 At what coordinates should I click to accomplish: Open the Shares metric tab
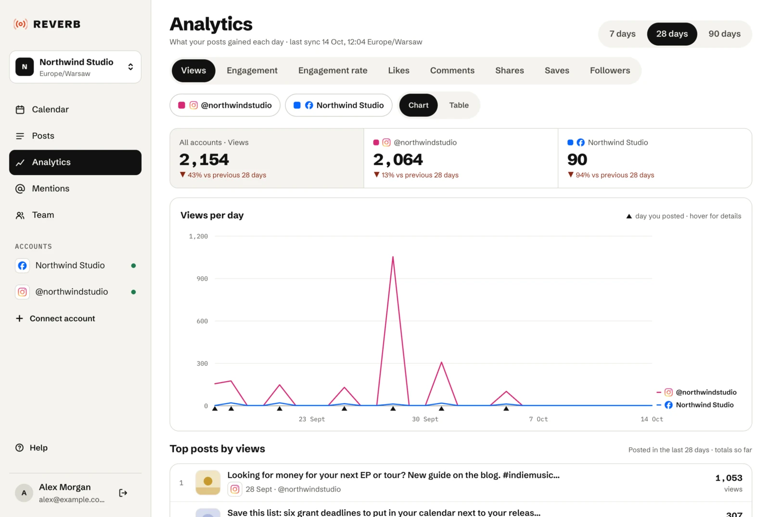510,71
